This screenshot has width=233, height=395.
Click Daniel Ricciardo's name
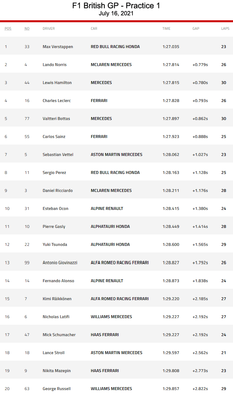(x=57, y=191)
